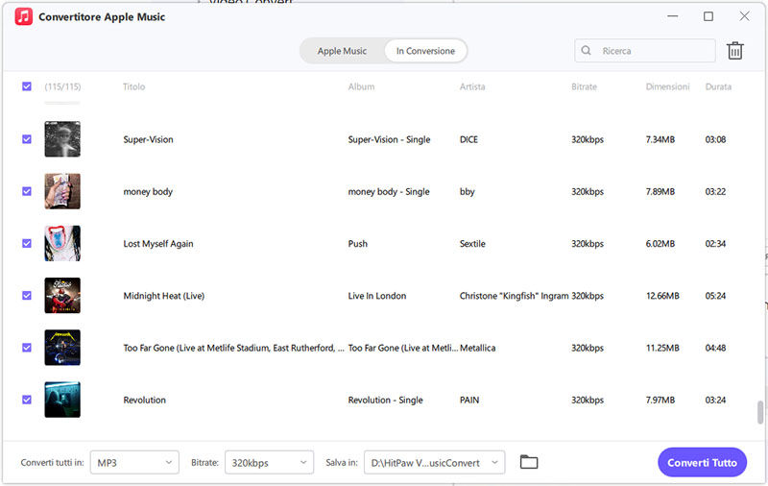Click the 05:24 duration value
This screenshot has width=768, height=486.
point(715,296)
